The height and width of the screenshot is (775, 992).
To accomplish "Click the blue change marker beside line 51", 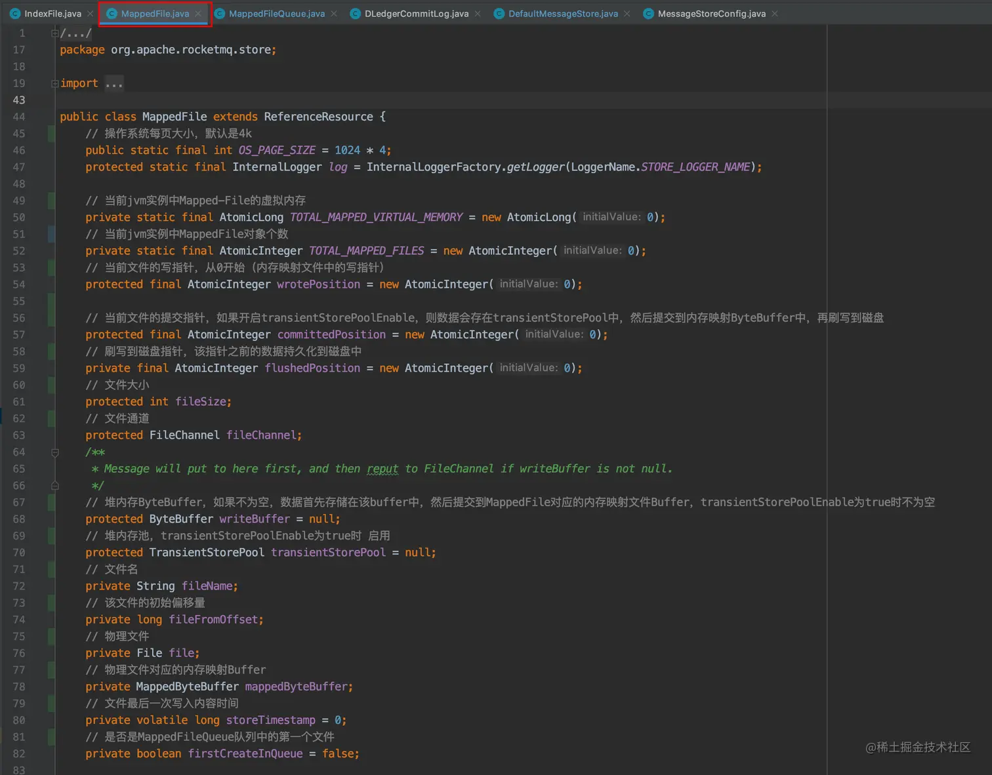I will pyautogui.click(x=51, y=234).
